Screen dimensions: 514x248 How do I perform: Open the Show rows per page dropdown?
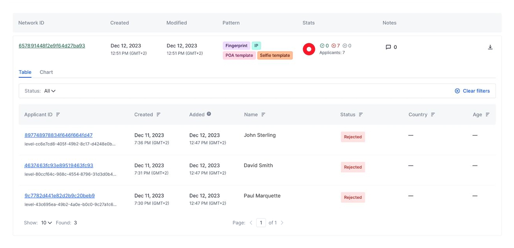pyautogui.click(x=45, y=222)
